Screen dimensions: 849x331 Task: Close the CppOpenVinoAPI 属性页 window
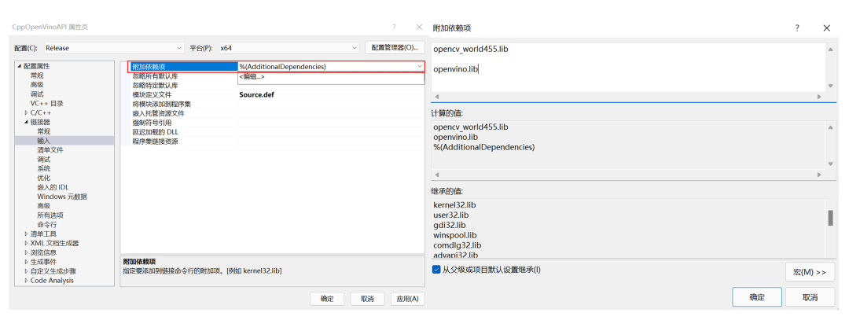coord(419,27)
